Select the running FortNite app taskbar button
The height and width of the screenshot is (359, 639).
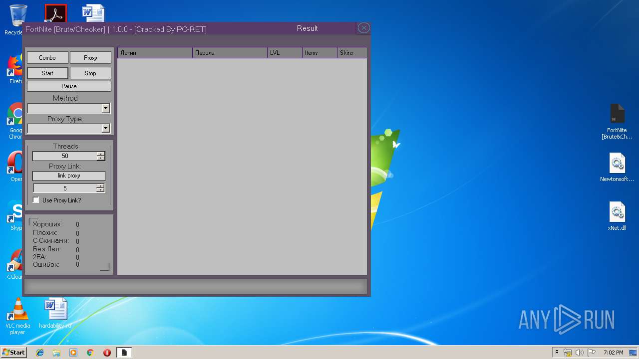coord(124,353)
